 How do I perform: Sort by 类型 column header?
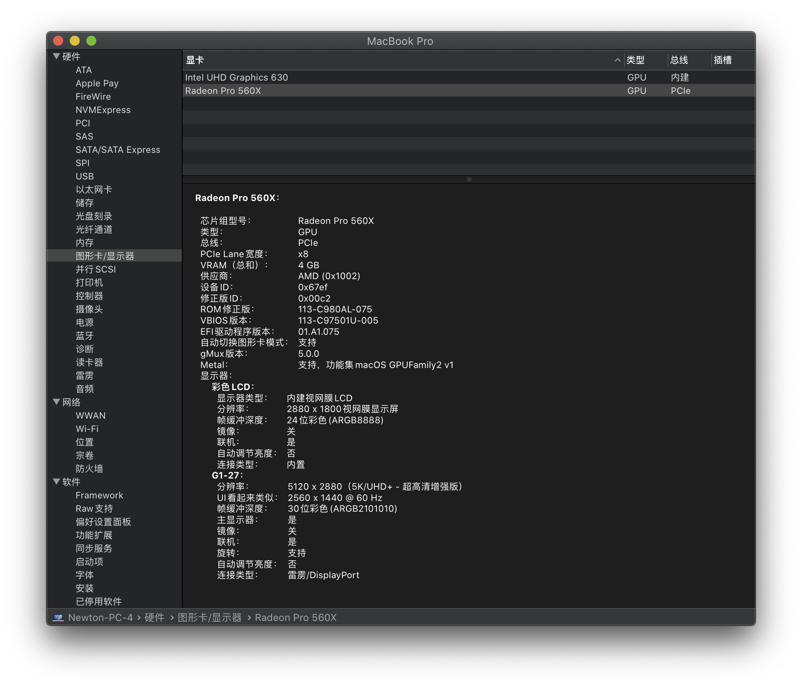click(x=646, y=60)
